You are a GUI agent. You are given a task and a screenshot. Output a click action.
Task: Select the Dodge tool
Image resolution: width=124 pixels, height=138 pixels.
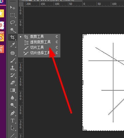click(x=13, y=105)
